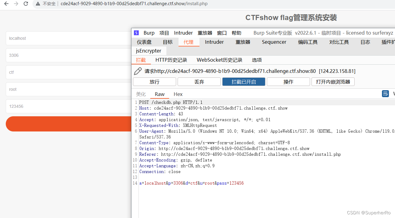The height and width of the screenshot is (218, 395).
Task: Turn off interception via the 拦截已开启 button
Action: 243,81
